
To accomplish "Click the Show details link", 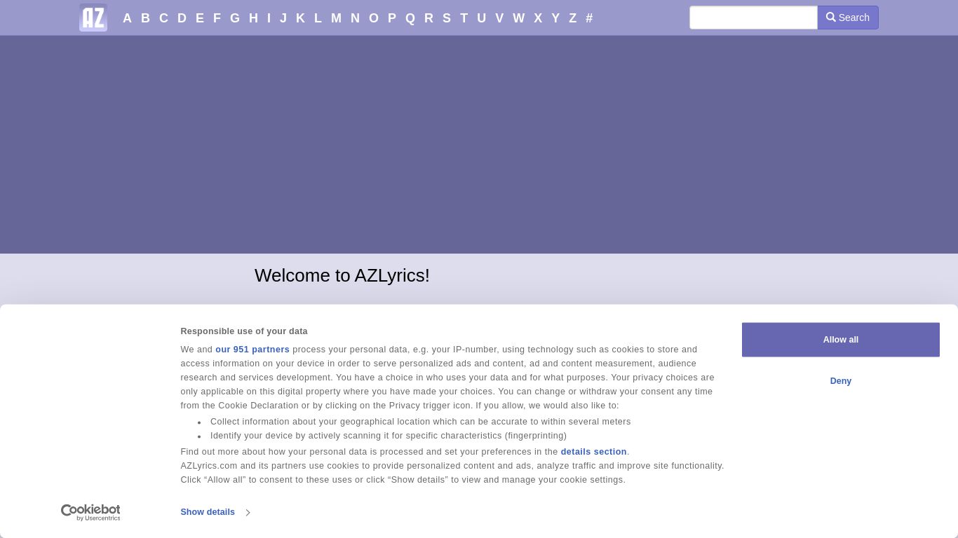I will [x=208, y=512].
